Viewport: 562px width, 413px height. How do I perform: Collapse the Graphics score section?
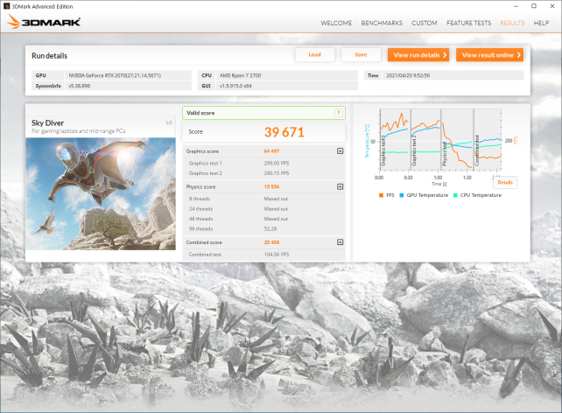pyautogui.click(x=341, y=150)
